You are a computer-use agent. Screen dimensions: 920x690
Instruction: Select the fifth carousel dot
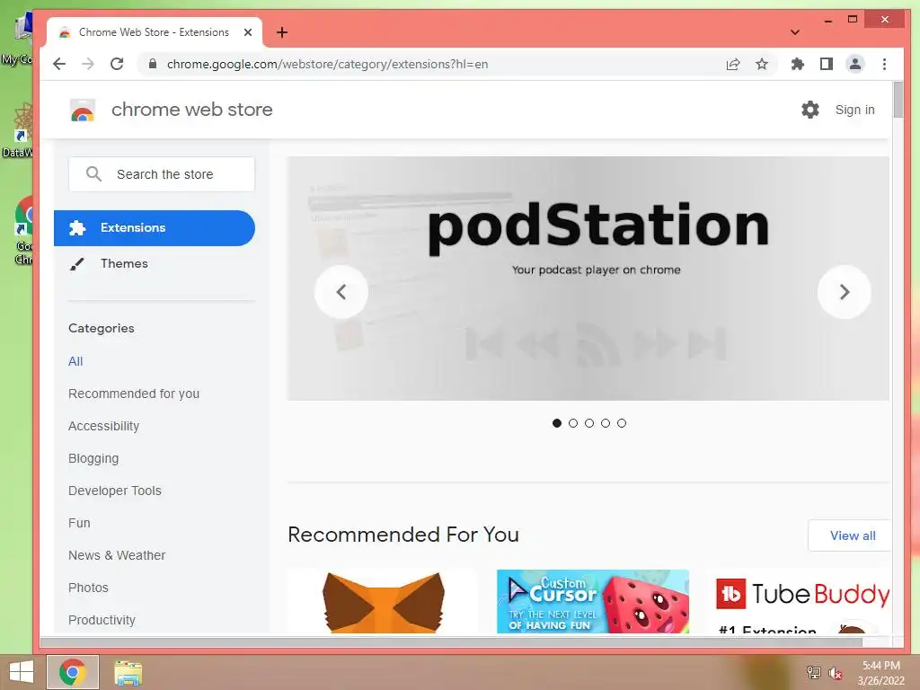click(622, 423)
